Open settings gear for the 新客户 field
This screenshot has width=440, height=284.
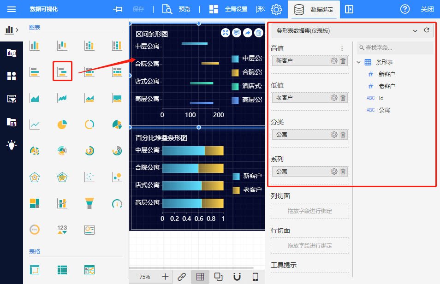[334, 61]
